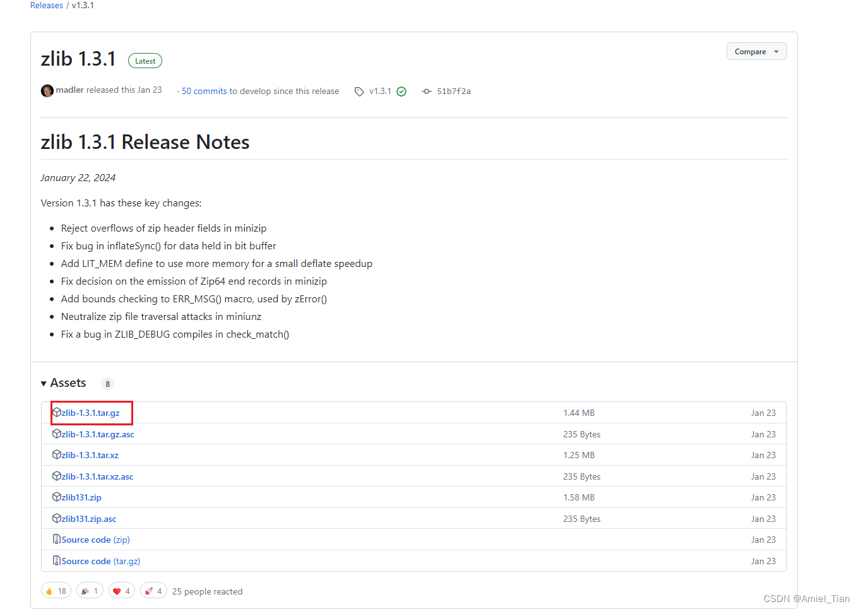Click '25 people reacted' text

click(207, 591)
